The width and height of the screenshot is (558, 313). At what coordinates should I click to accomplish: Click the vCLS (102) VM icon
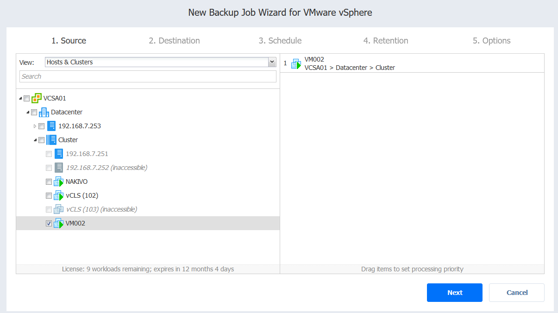click(x=58, y=195)
